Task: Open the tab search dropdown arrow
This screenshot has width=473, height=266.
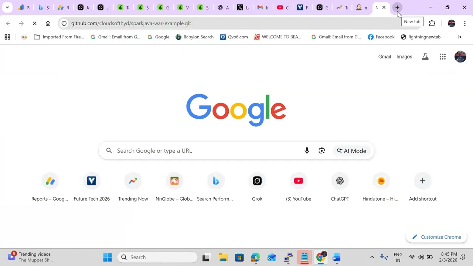Action: pyautogui.click(x=7, y=7)
